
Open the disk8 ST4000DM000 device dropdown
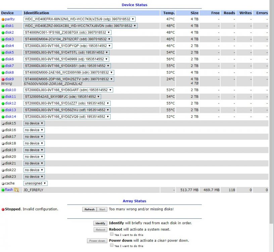(69, 72)
